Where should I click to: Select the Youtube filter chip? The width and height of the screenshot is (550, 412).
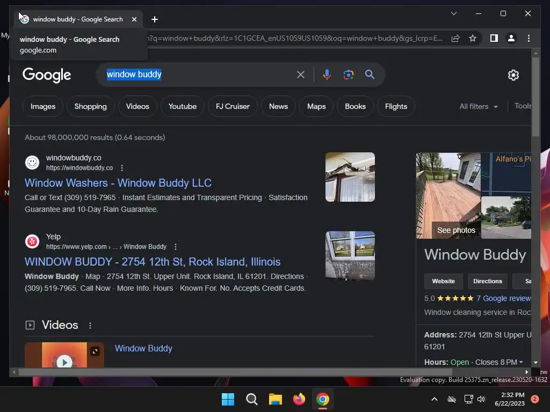183,107
